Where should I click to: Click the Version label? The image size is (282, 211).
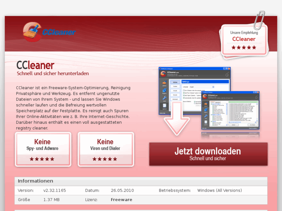(x=26, y=190)
